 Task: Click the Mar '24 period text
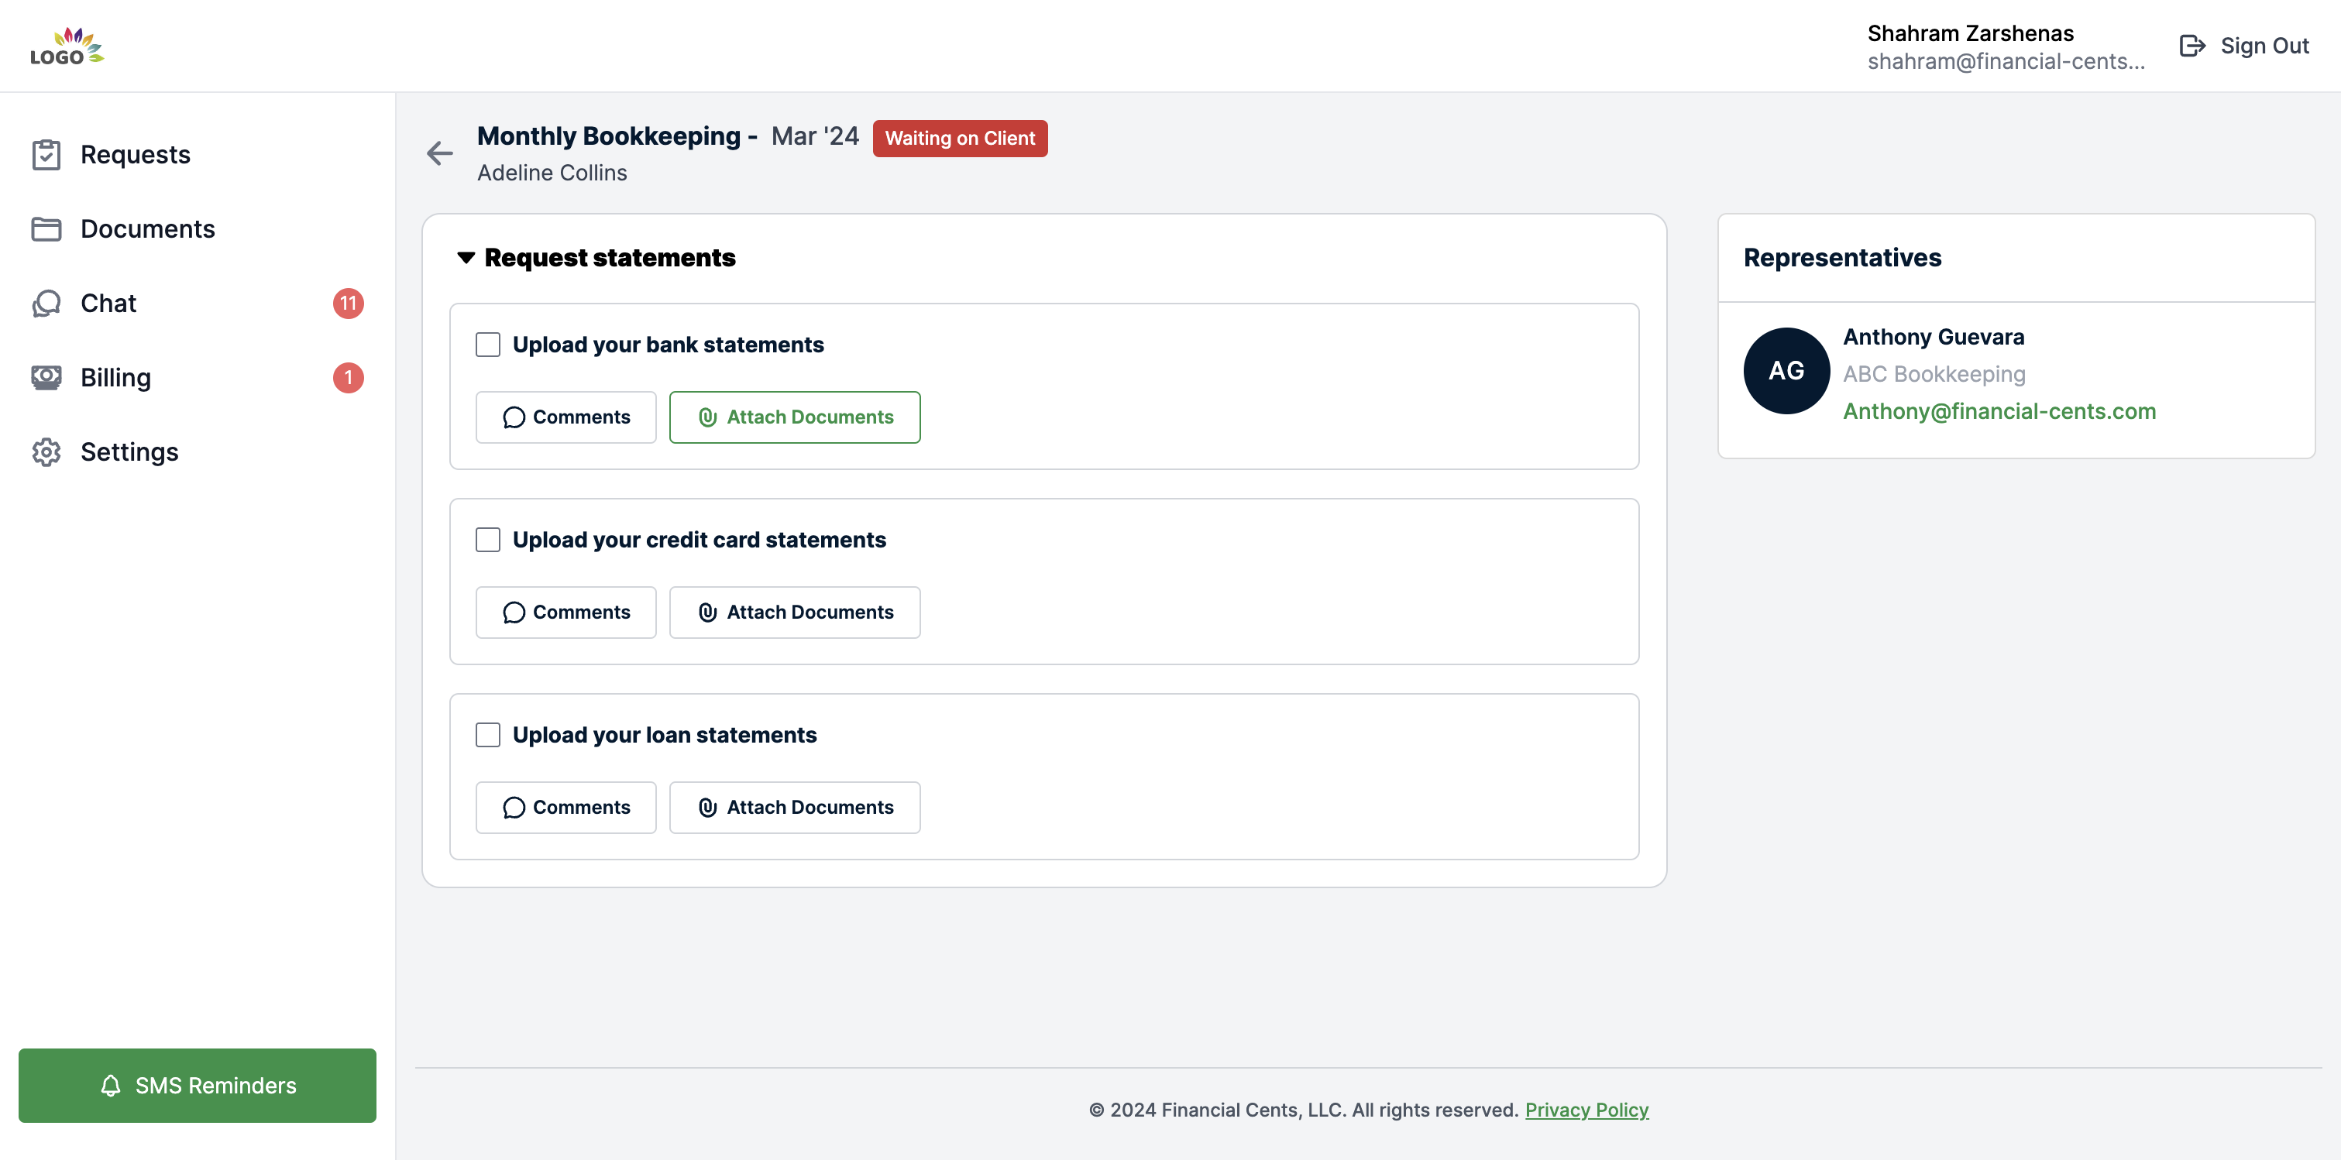[814, 136]
